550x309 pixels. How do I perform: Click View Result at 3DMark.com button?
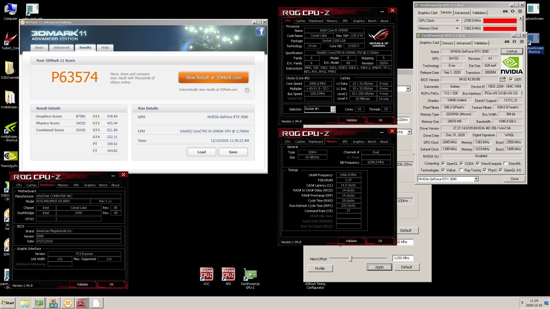[213, 78]
